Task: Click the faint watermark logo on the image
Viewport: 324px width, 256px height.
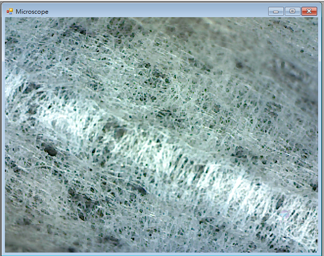Action: point(285,214)
